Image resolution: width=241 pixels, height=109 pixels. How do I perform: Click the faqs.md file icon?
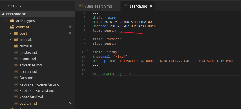point(16,78)
